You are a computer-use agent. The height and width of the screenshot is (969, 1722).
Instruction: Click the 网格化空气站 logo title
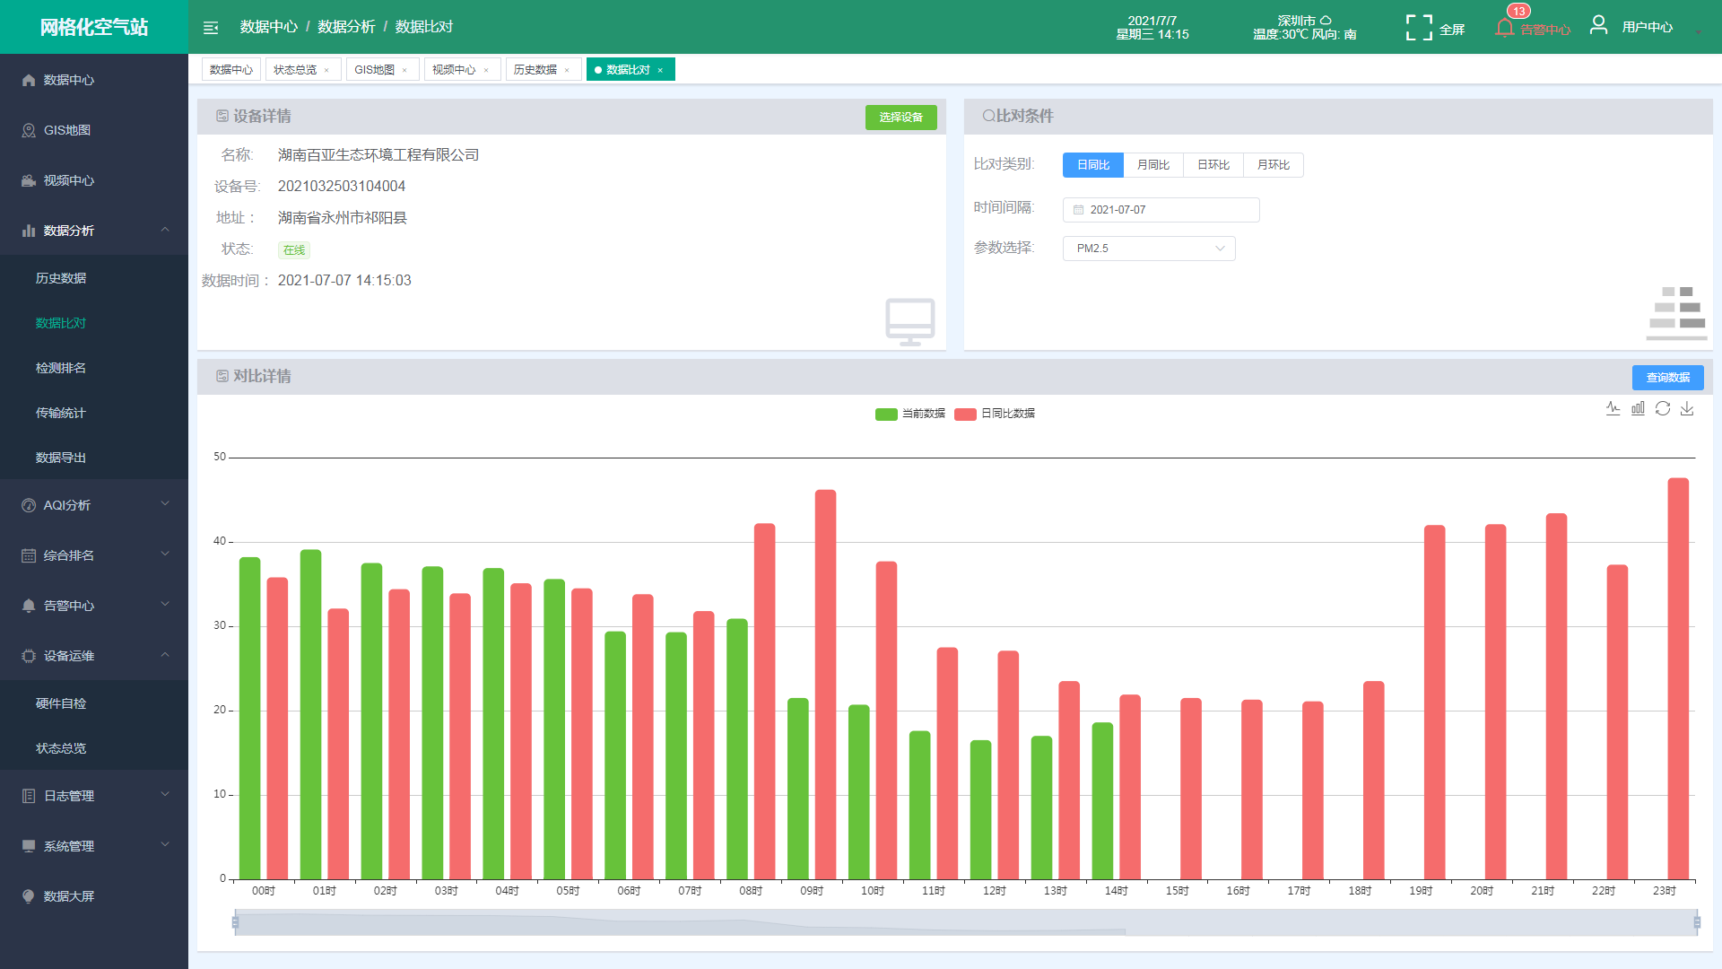pos(94,27)
